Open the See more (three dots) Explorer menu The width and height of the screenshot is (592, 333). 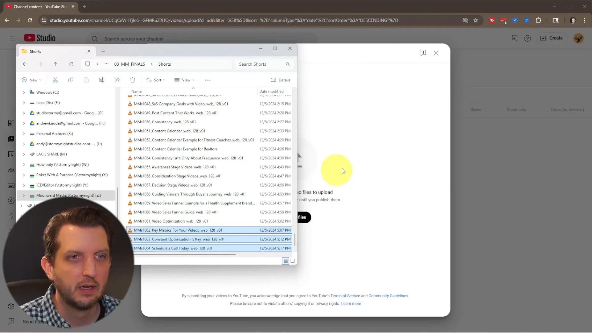pyautogui.click(x=208, y=80)
